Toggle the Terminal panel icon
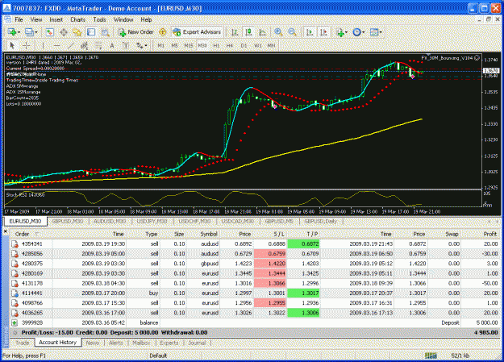Image resolution: width=504 pixels, height=362 pixels. [x=91, y=32]
